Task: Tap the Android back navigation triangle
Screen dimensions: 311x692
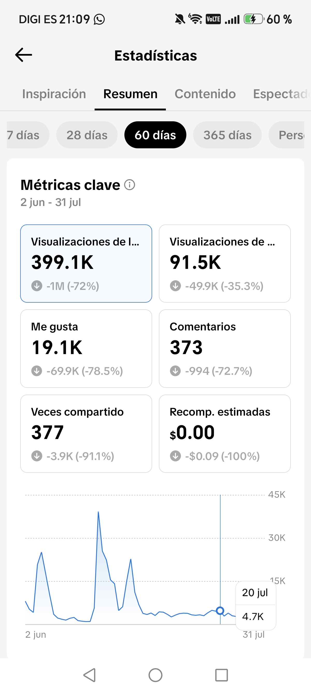Action: click(x=90, y=675)
